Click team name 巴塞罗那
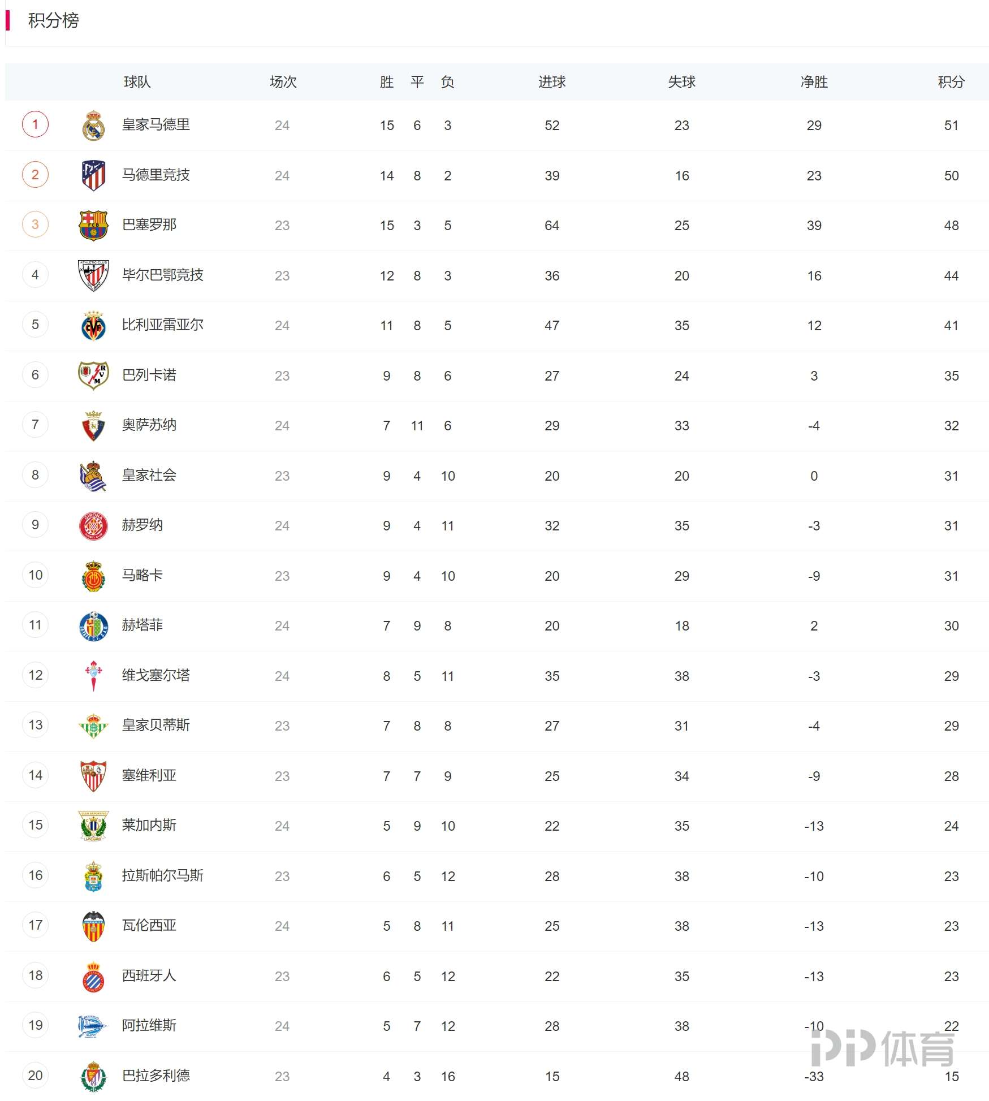Image resolution: width=989 pixels, height=1101 pixels. (149, 224)
